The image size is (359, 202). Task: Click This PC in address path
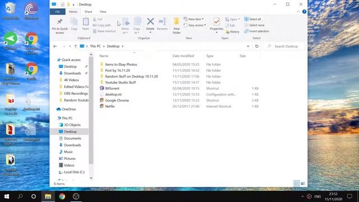click(95, 46)
